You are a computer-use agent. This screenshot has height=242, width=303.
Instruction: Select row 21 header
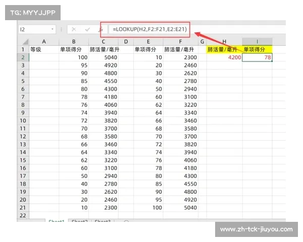click(23, 208)
